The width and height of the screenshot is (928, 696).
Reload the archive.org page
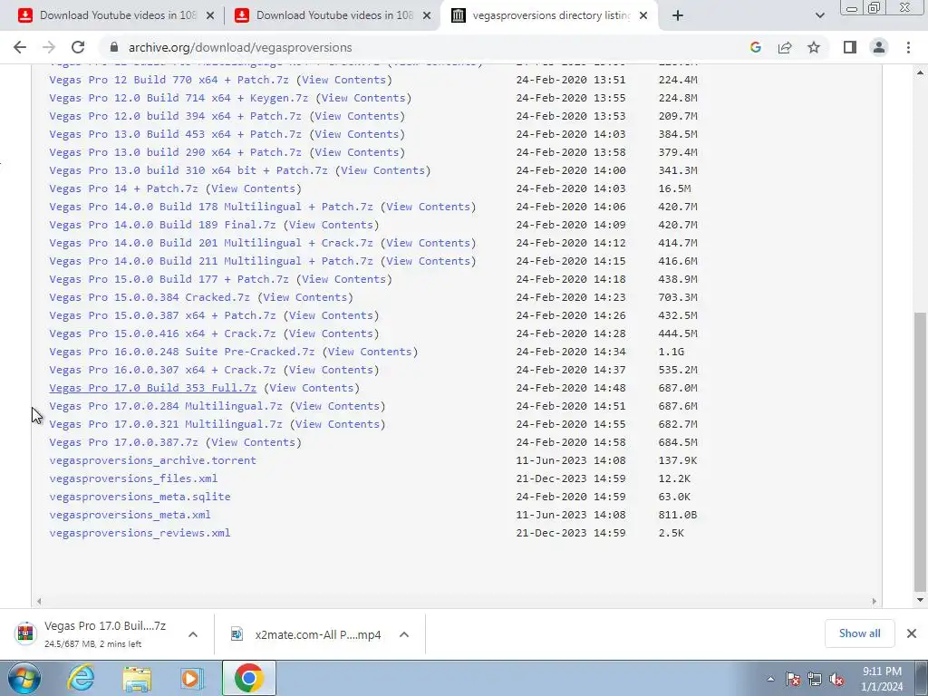tap(78, 47)
